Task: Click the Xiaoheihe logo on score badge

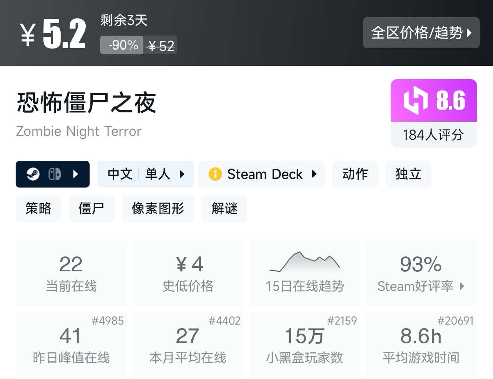Action: click(416, 100)
